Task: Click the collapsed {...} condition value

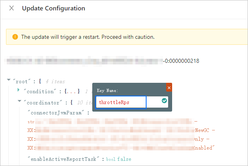Action: point(72,91)
